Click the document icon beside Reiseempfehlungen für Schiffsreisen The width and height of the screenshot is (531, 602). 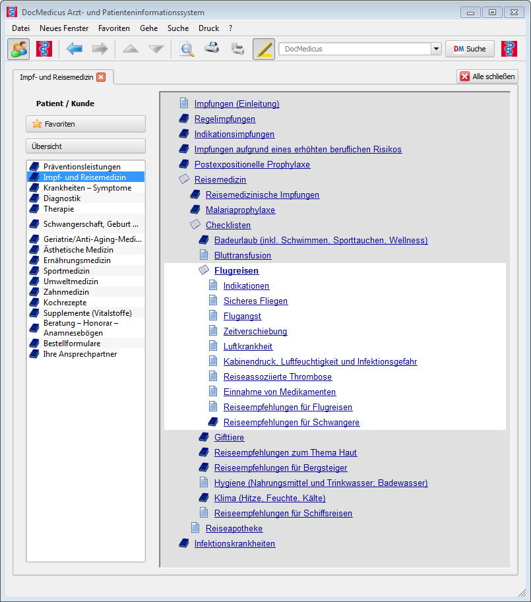[204, 512]
